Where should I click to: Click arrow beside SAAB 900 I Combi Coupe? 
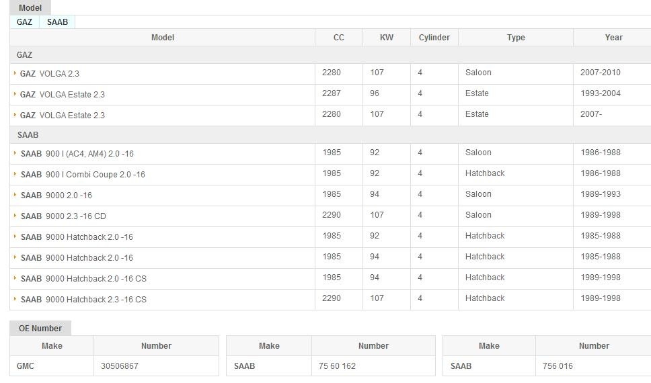(x=15, y=174)
